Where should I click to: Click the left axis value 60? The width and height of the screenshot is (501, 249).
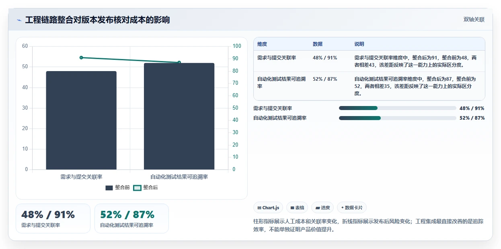click(25, 46)
